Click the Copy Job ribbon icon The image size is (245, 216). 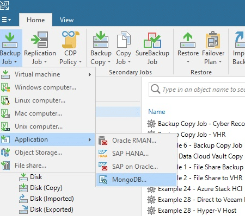[124, 40]
